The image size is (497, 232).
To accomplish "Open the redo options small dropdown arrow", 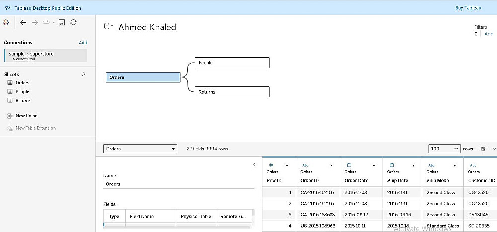I will [54, 23].
